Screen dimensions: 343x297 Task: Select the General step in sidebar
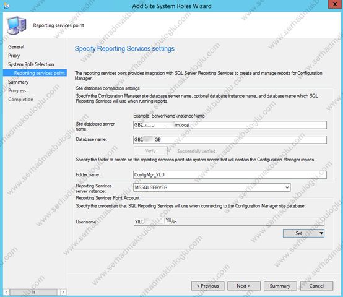(16, 47)
